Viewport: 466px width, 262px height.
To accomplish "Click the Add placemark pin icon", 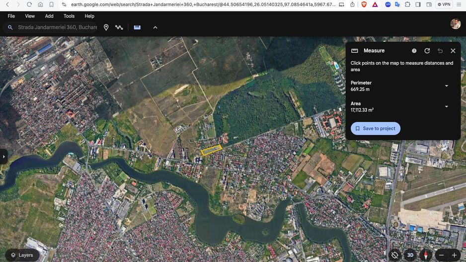I will (x=106, y=27).
